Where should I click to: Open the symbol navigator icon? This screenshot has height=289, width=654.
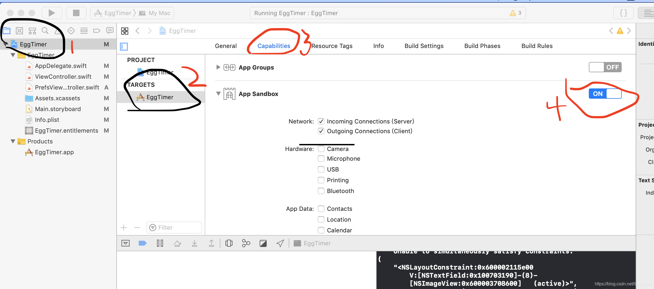pos(32,31)
